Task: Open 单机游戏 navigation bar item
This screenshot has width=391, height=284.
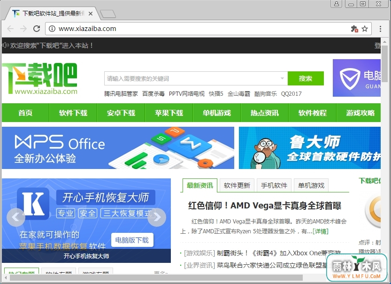Action: click(x=217, y=113)
